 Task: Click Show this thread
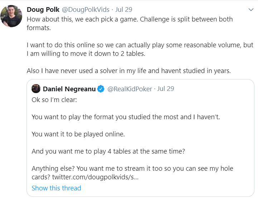click(56, 188)
